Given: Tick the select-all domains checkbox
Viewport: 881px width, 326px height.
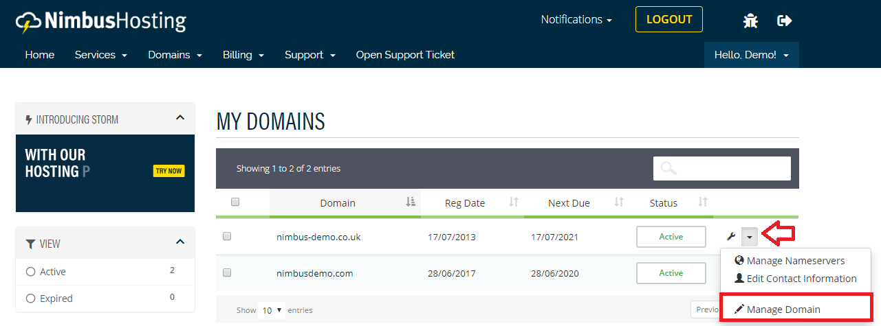Looking at the screenshot, I should 235,202.
